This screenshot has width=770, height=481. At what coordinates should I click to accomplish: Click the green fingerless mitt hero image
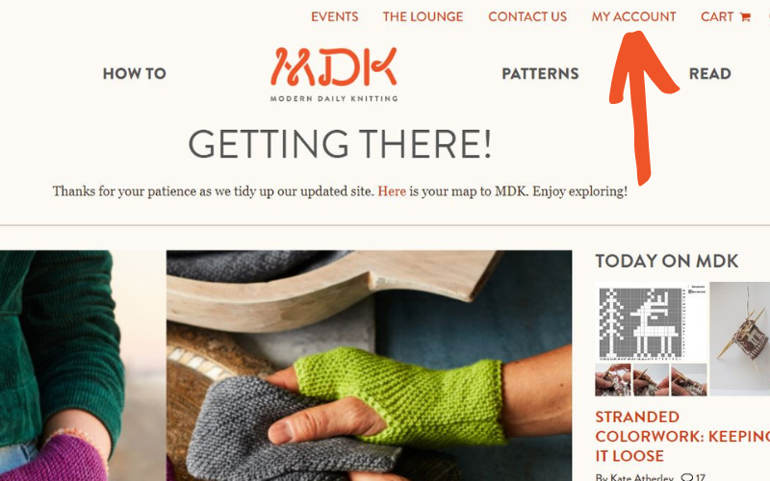pos(369,366)
